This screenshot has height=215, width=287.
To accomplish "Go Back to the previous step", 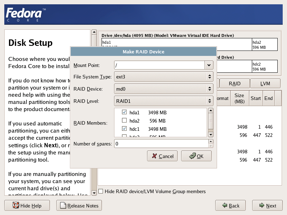I will point(230,205).
